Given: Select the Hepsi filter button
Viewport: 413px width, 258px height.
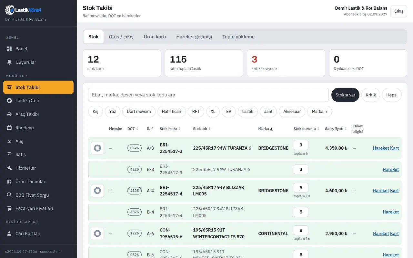Looking at the screenshot, I should pos(392,95).
